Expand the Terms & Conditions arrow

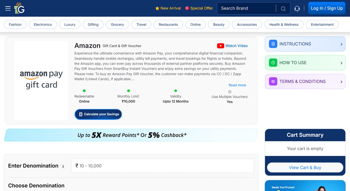341,82
